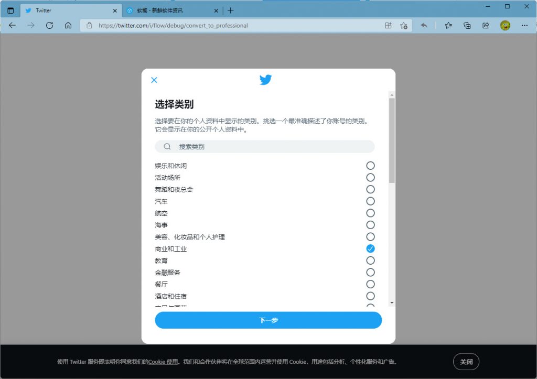This screenshot has width=537, height=379.
Task: Select the 美容、化妆品和个人护理 radio button
Action: 370,236
